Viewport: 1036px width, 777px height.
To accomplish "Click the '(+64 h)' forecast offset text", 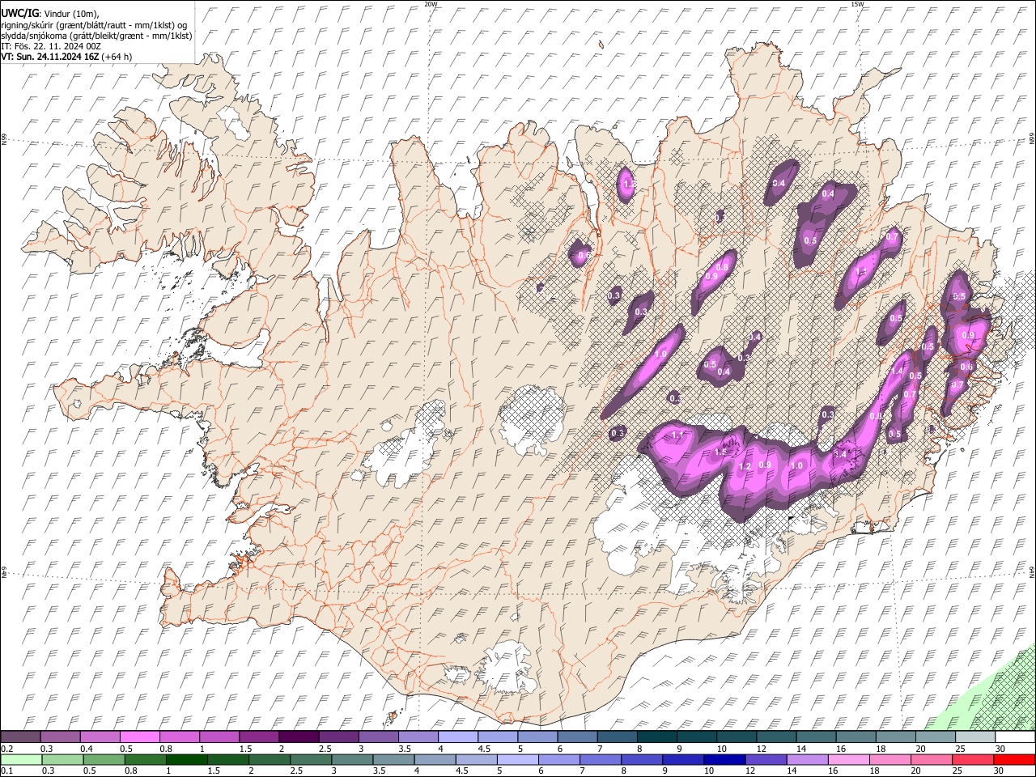I will [117, 57].
